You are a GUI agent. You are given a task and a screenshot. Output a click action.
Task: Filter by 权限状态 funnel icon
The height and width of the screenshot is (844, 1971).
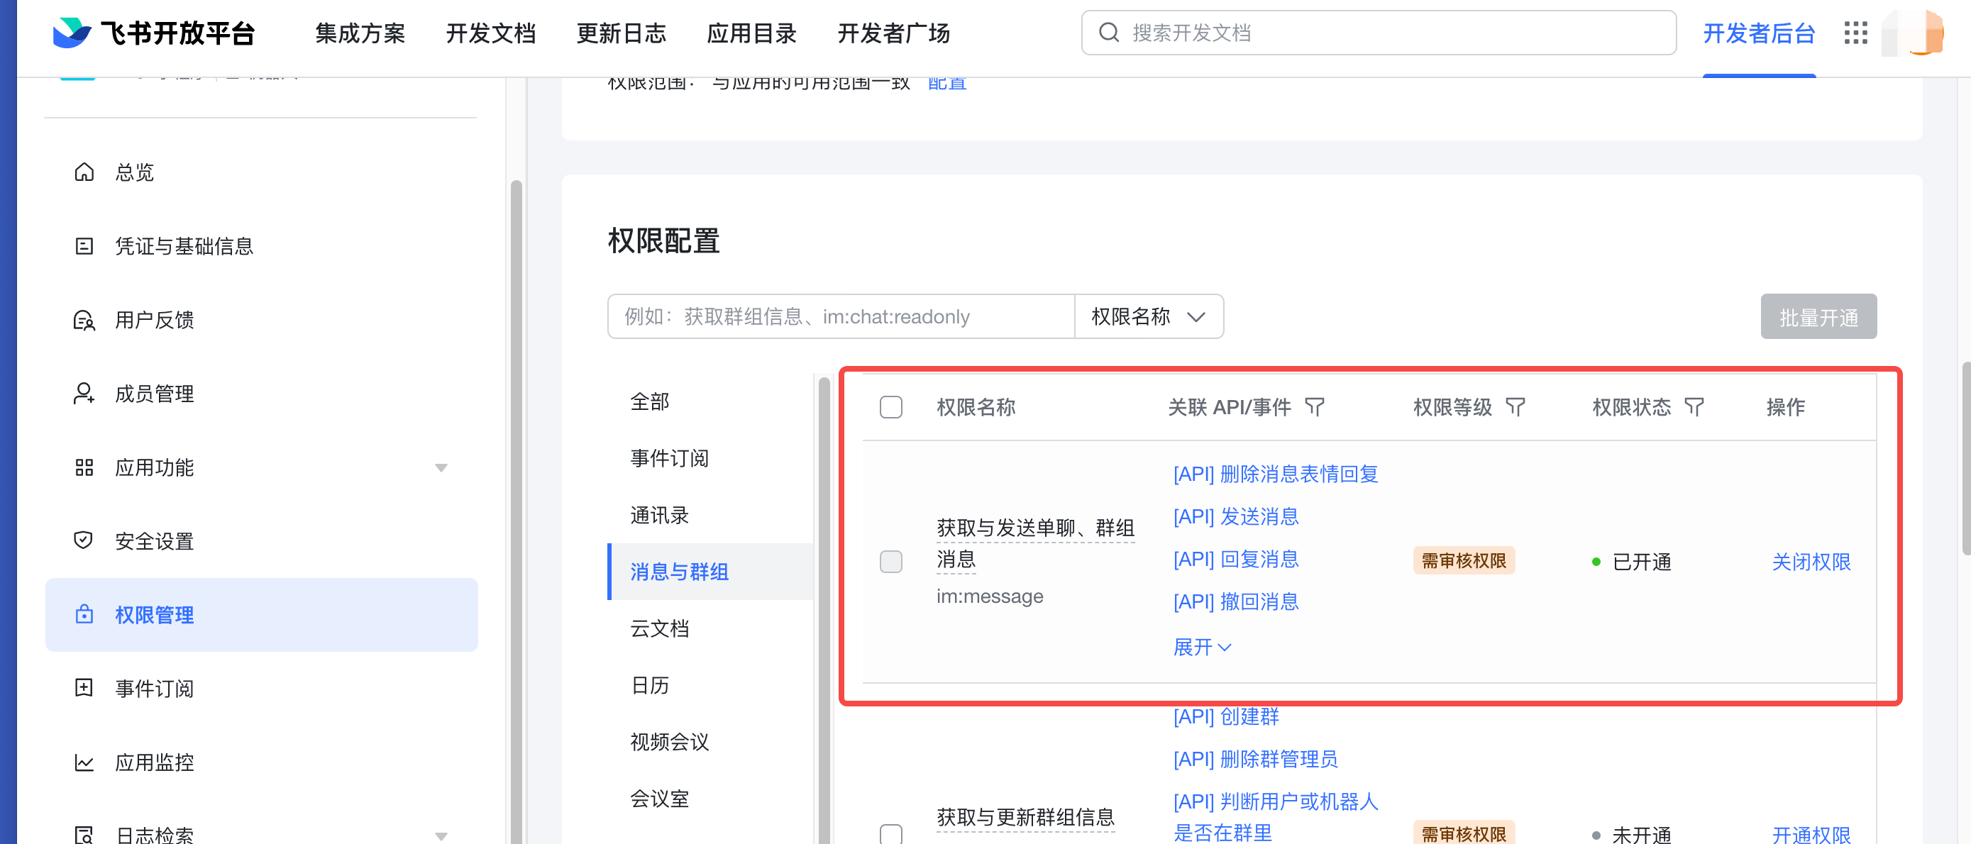pos(1694,407)
